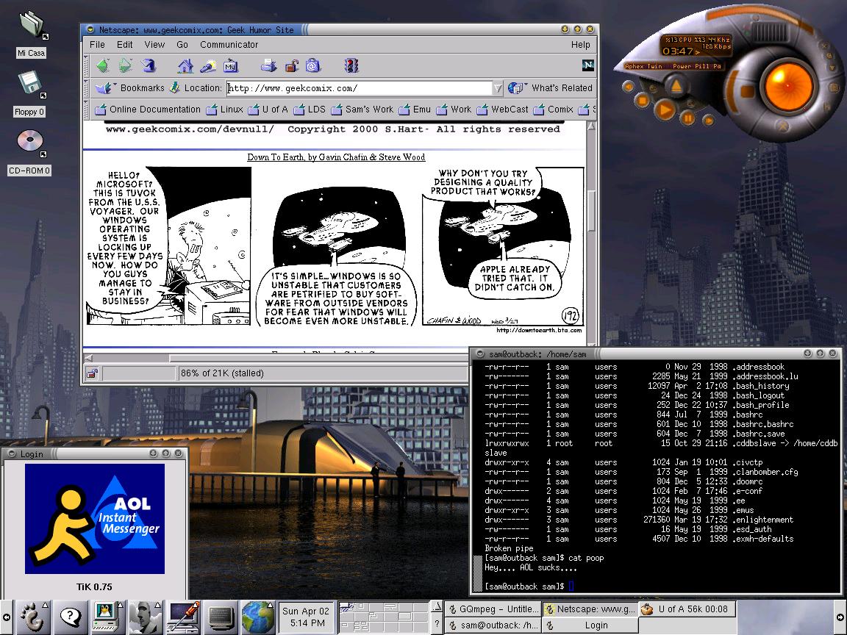847x635 pixels.
Task: Open My Netscape toolbar icon
Action: 231,66
